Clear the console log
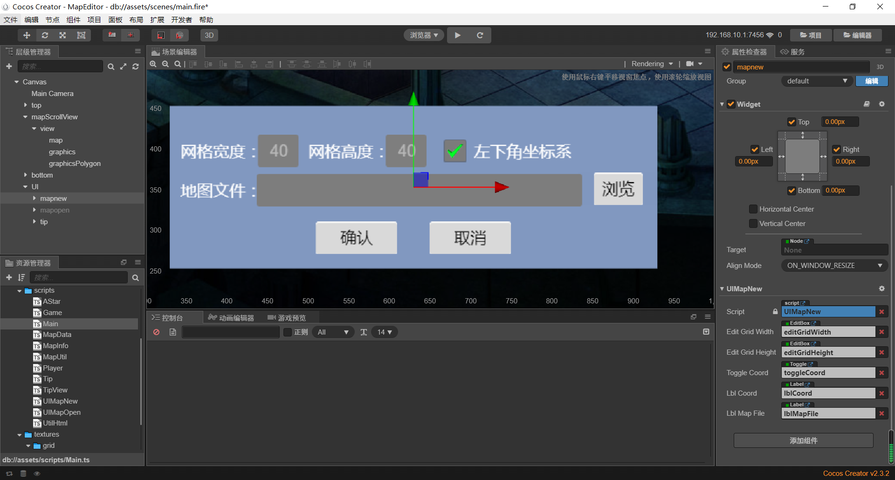Viewport: 895px width, 480px height. click(x=157, y=332)
